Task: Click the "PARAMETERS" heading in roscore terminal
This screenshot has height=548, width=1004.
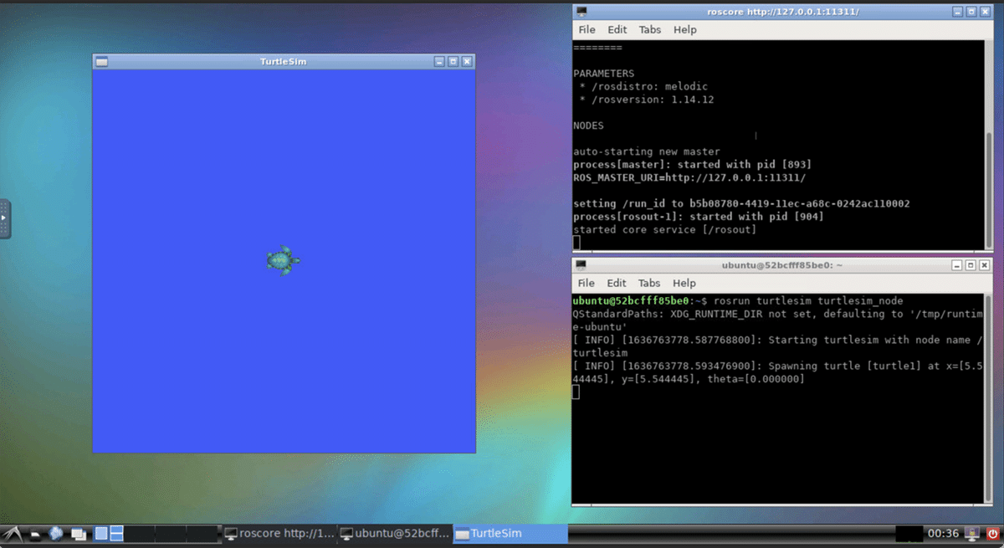Action: (x=604, y=74)
